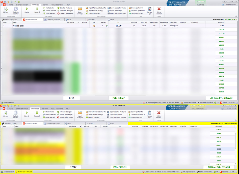
Task: Sort by All time P/L, Simulation Mode window
Action: point(219,126)
